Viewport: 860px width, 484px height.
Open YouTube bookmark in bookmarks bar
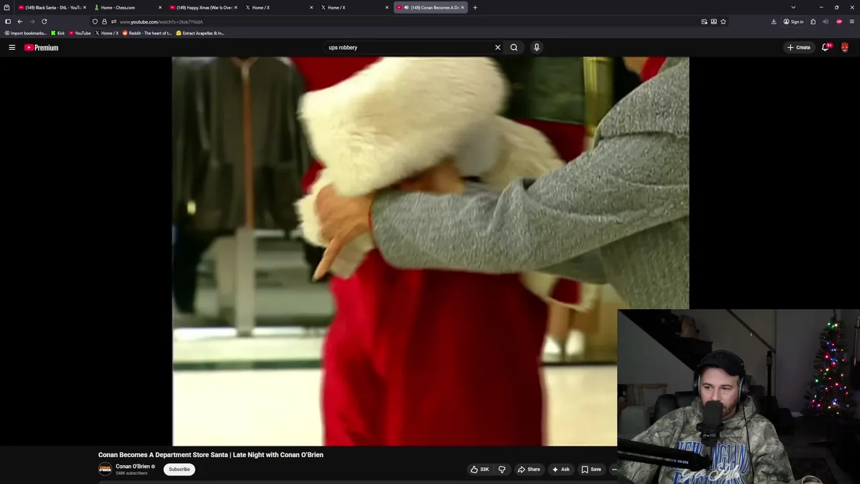80,33
